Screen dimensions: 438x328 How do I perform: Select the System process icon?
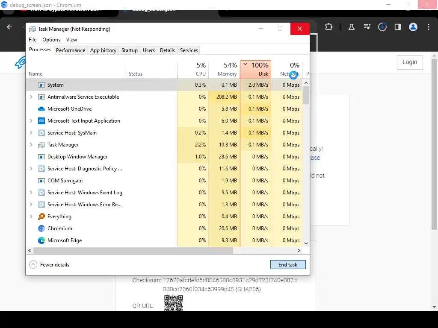point(41,85)
